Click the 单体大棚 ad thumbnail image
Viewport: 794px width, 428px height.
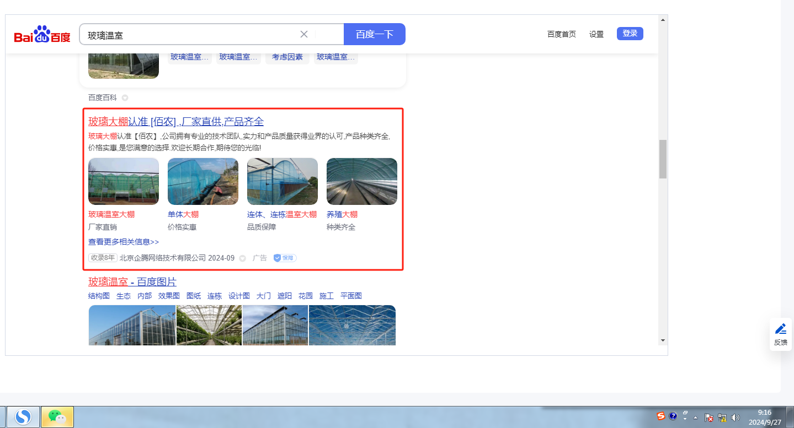[x=203, y=182]
